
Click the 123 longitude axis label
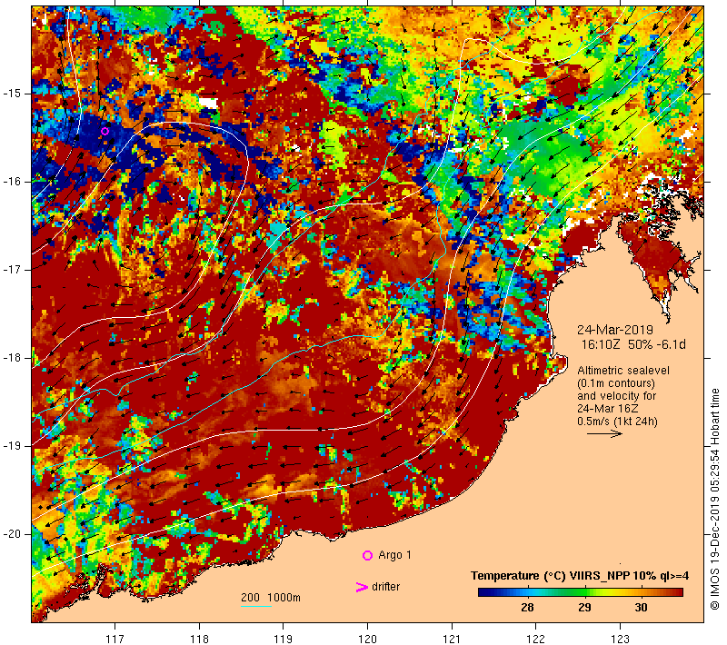(x=620, y=639)
